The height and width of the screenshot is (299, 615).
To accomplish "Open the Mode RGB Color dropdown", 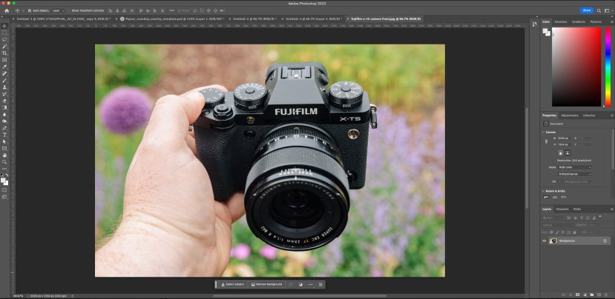I will (575, 167).
